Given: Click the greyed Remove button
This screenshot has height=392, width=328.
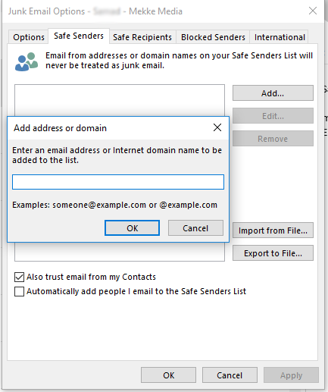Looking at the screenshot, I should [273, 139].
